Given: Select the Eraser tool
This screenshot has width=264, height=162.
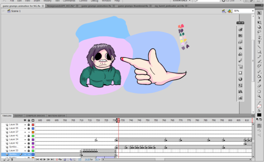Looking at the screenshot, I should [x=259, y=86].
